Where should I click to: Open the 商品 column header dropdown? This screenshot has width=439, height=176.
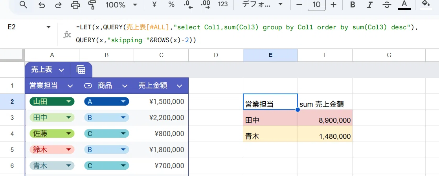coord(125,86)
